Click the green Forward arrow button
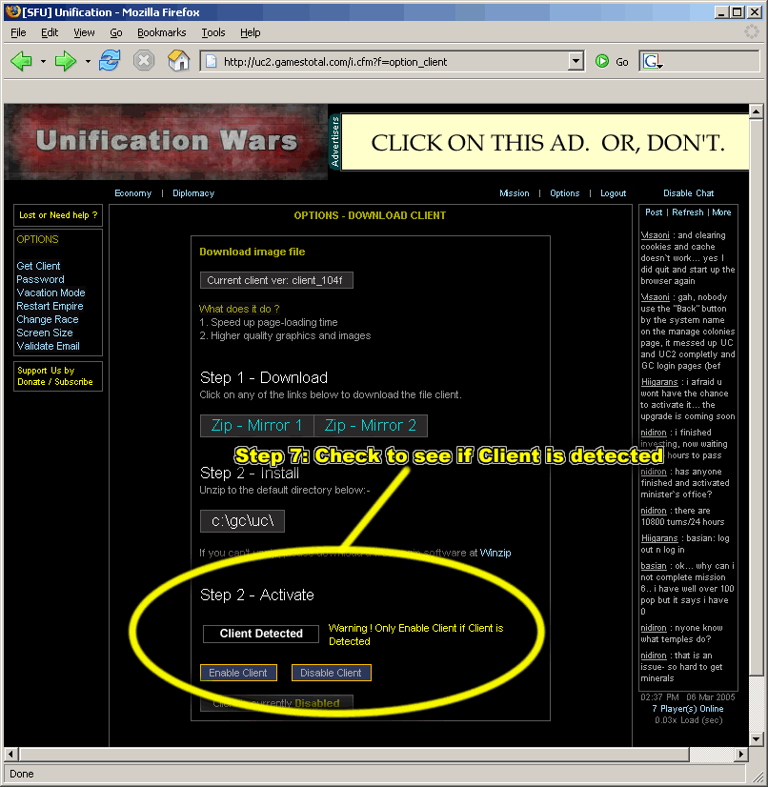Image resolution: width=768 pixels, height=787 pixels. point(65,61)
